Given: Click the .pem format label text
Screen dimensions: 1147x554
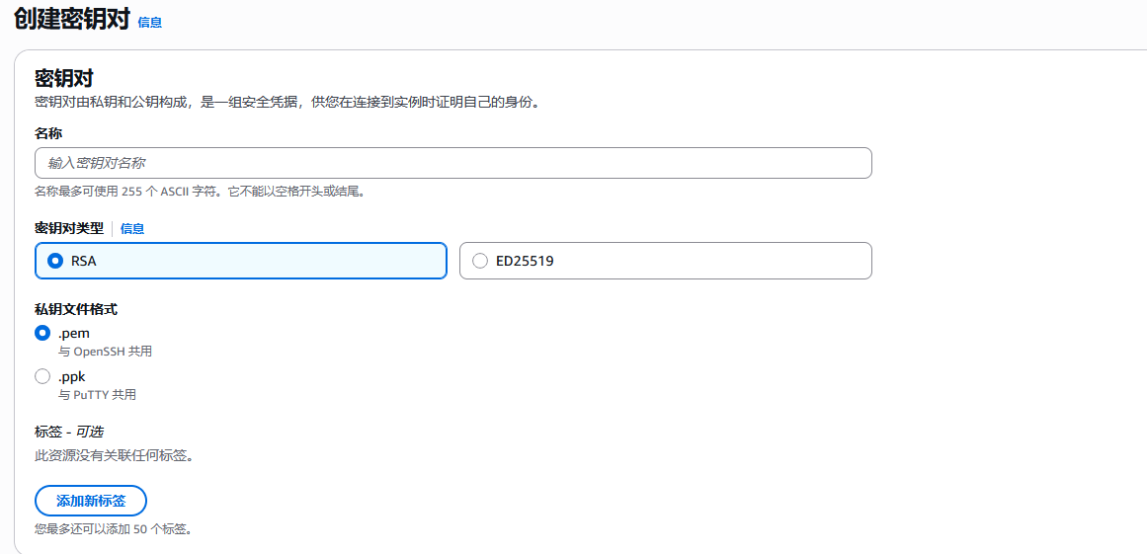Looking at the screenshot, I should coord(74,333).
